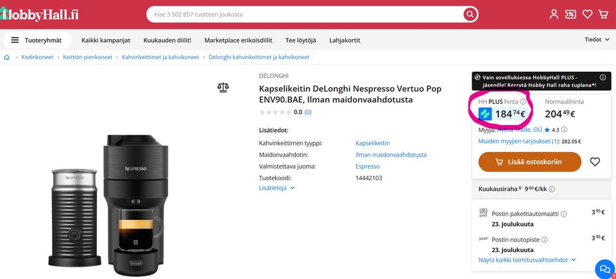Open Keittiön pienkoneet breadcrumb link

click(88, 57)
